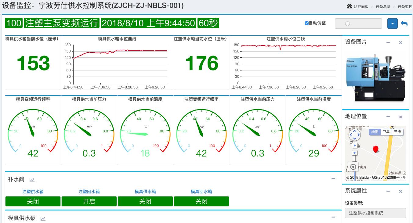This screenshot has width=413, height=223.
Task: Click injection tank water level value 176
Action: point(201,63)
